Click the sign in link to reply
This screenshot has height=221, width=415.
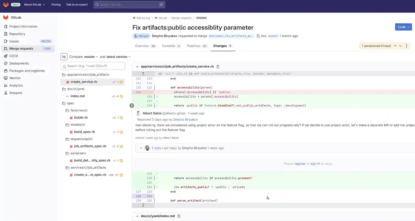click(315, 164)
